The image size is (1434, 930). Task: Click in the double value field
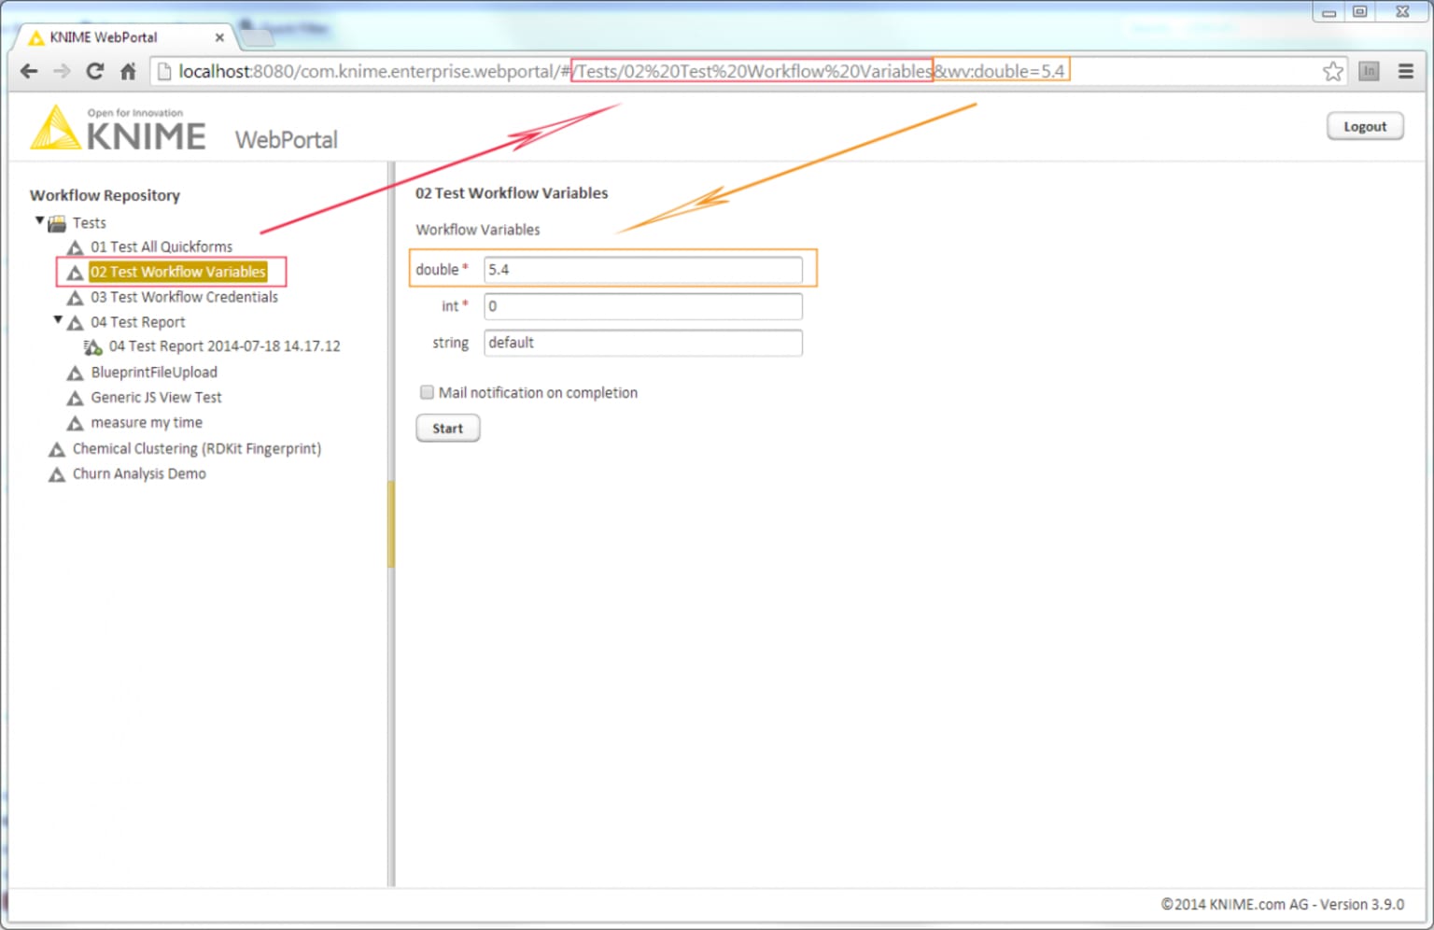pos(642,270)
